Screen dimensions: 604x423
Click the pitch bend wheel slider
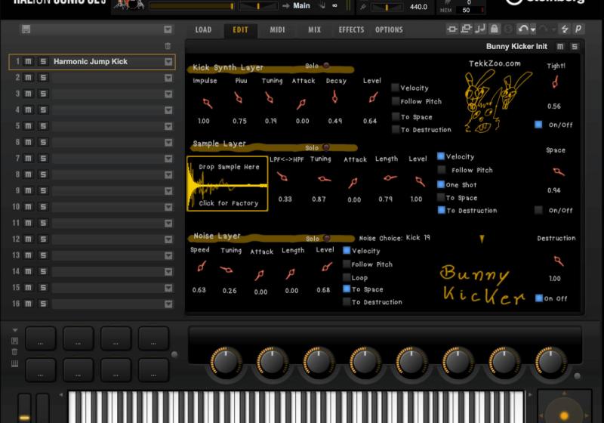pos(24,408)
